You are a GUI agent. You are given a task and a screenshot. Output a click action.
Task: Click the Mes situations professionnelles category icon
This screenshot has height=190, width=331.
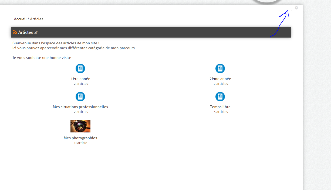coord(80,96)
